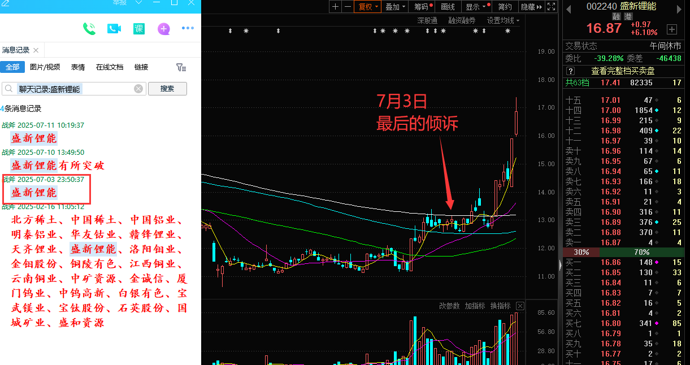Clear the chat search text with the X icon
The width and height of the screenshot is (690, 365).
tap(138, 89)
